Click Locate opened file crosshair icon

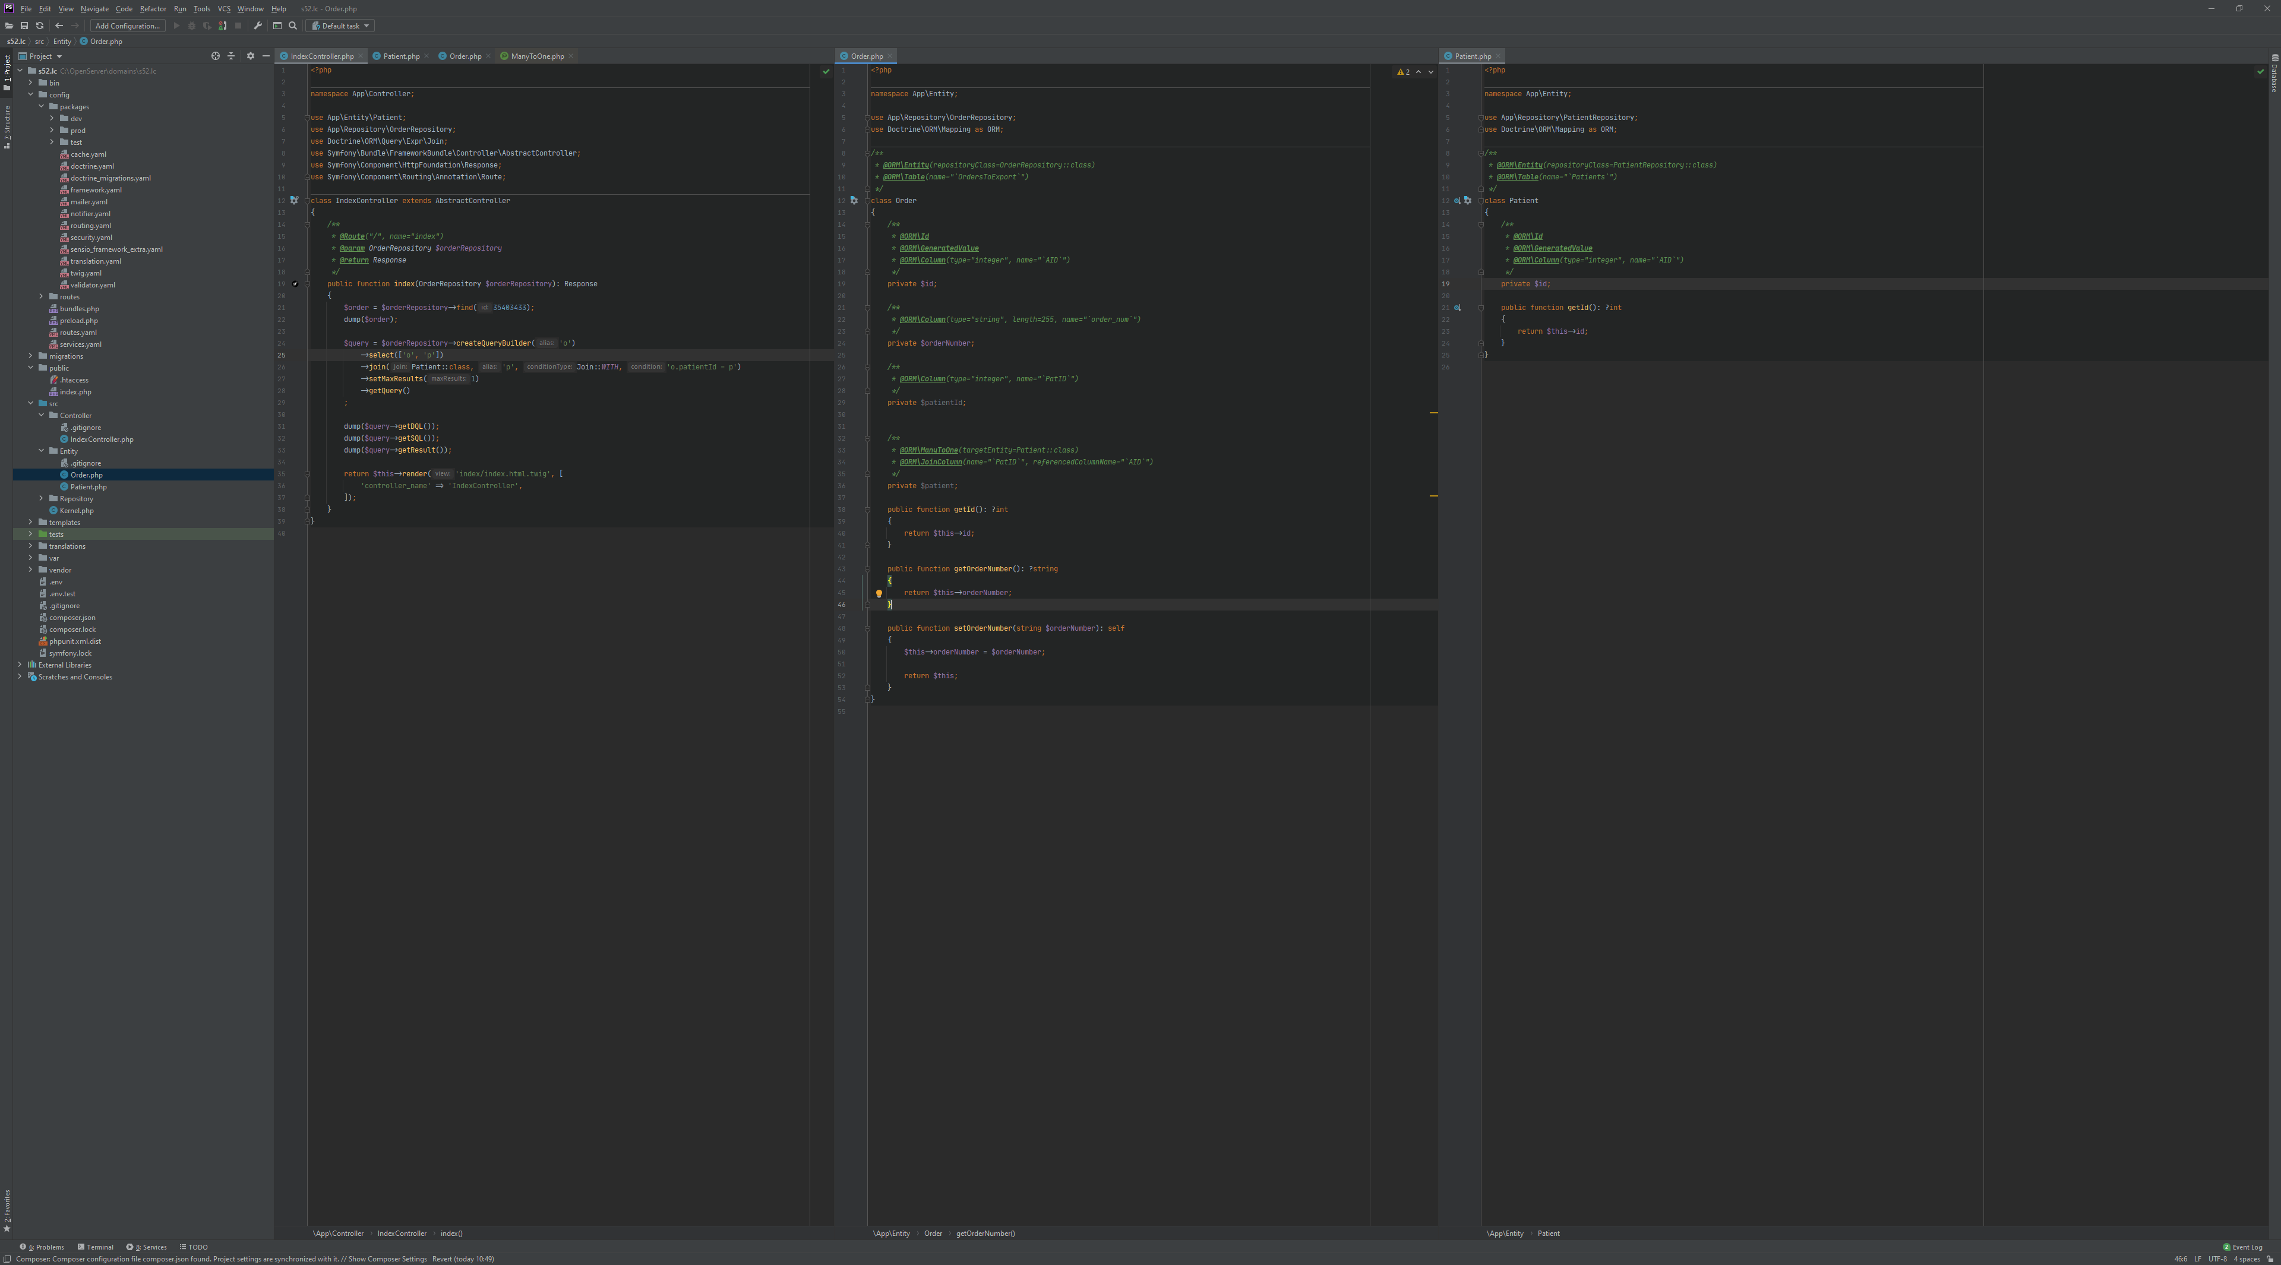pyautogui.click(x=215, y=56)
